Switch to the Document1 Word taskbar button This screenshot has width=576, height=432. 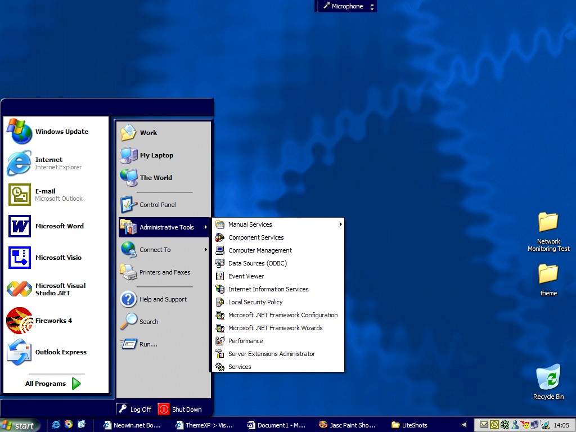coord(276,425)
